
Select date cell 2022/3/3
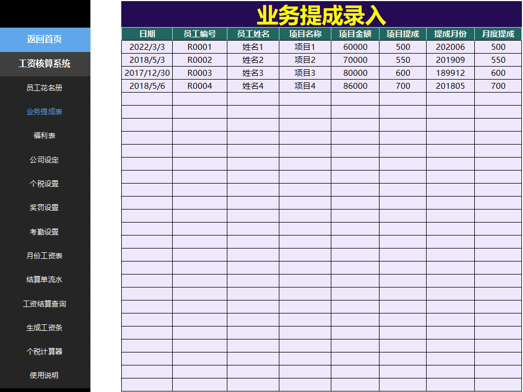coord(147,47)
